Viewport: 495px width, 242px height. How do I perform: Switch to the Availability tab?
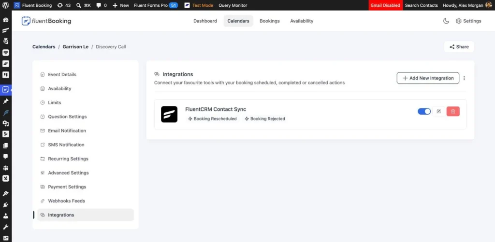pyautogui.click(x=302, y=21)
